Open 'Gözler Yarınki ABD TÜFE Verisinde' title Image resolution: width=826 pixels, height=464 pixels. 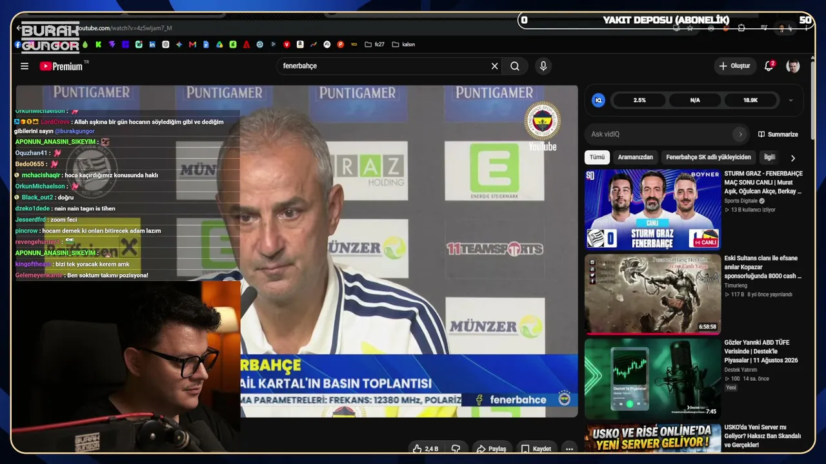[761, 351]
